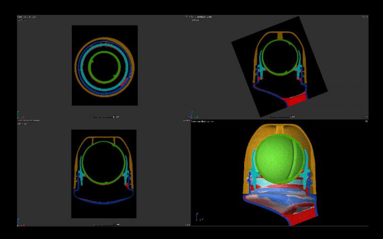
Task: Click the scale bar text in the bottom-left view
Action: point(106,224)
